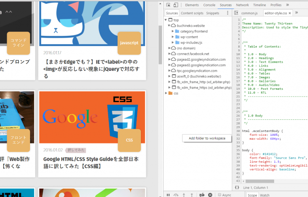Expand the (no domain) node arrow

(x=169, y=48)
